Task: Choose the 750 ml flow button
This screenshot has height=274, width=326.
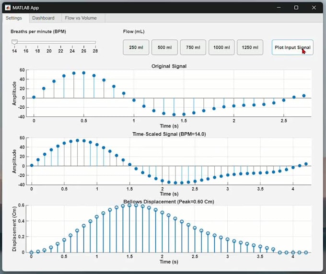Action: [x=193, y=47]
